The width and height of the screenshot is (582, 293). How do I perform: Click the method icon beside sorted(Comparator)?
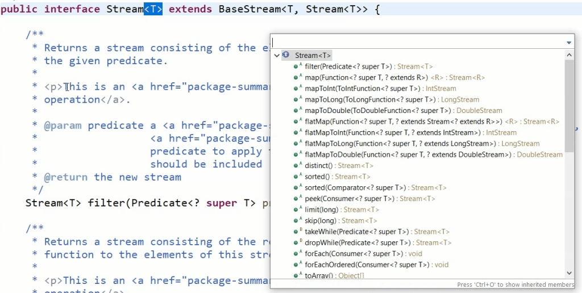tap(298, 187)
